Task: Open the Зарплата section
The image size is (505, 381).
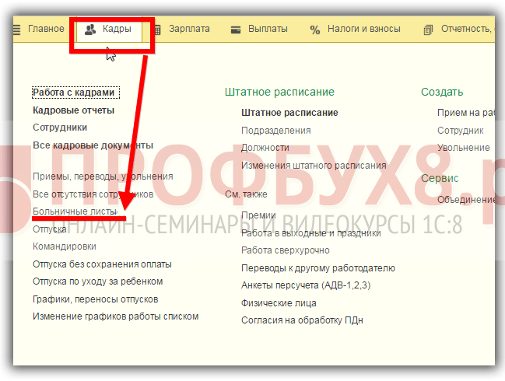Action: 189,29
